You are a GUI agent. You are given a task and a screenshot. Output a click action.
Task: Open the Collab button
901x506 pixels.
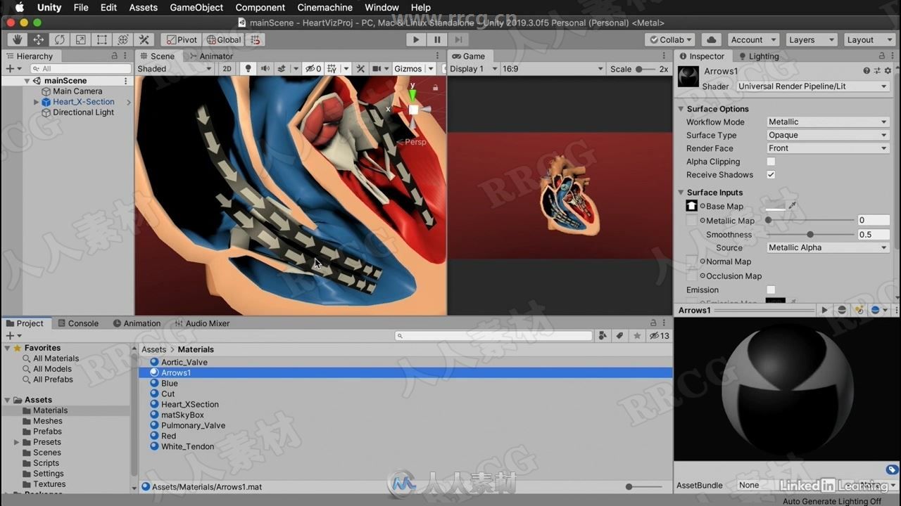(x=669, y=40)
